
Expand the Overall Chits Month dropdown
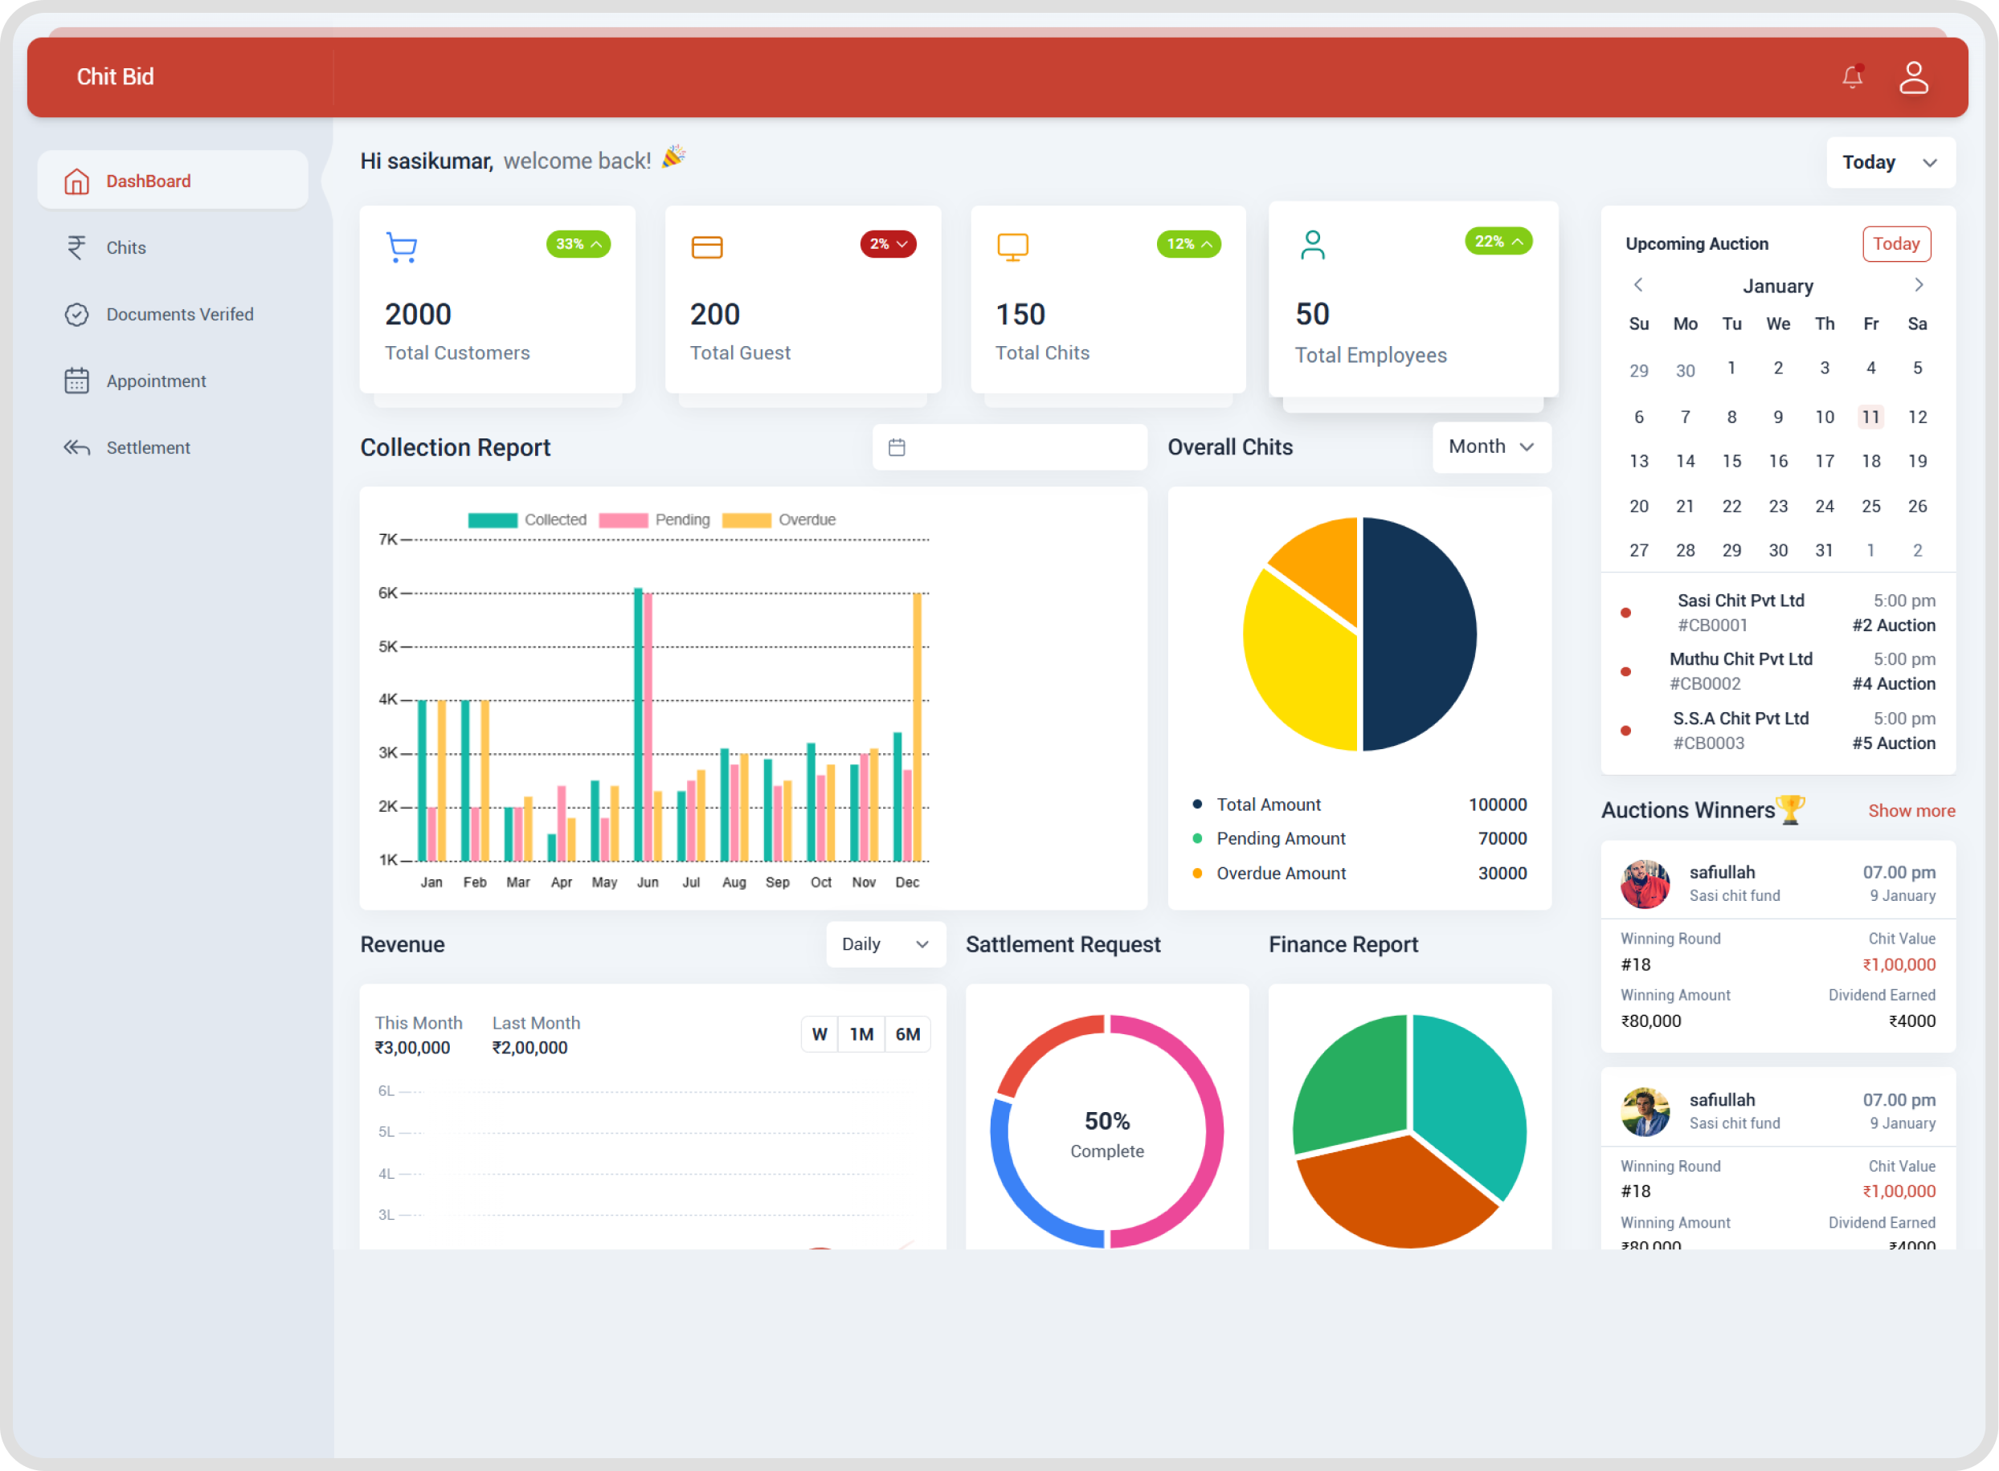(1490, 447)
